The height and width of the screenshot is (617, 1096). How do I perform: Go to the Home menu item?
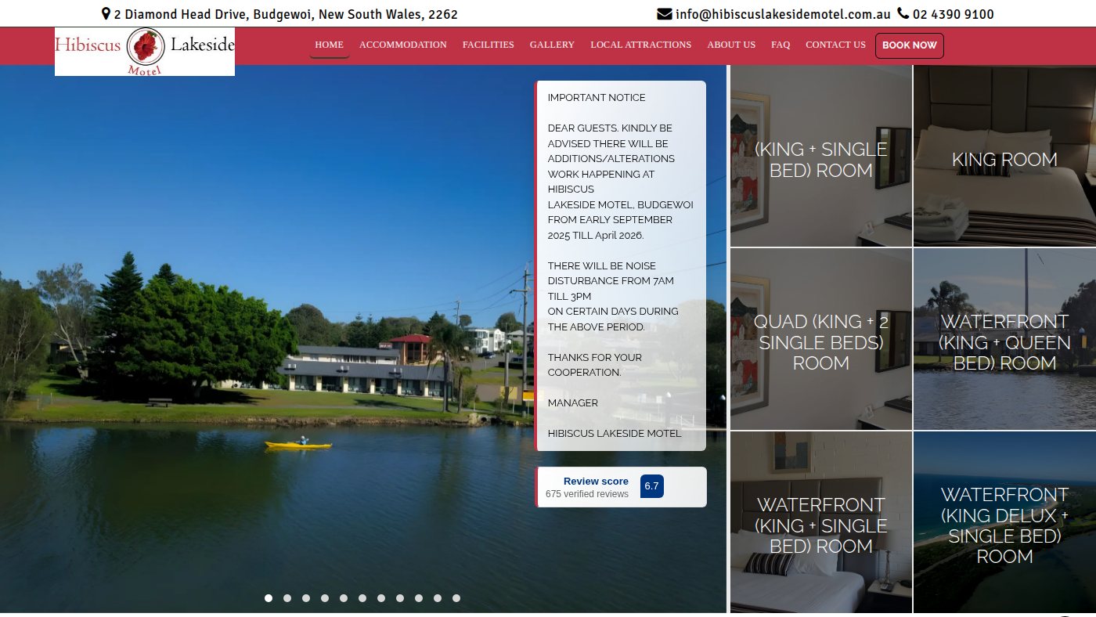[x=329, y=45]
